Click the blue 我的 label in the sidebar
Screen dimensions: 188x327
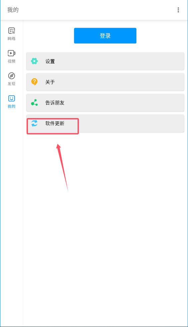tap(11, 106)
